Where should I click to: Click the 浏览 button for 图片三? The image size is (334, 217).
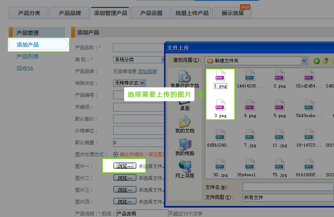pos(125,190)
